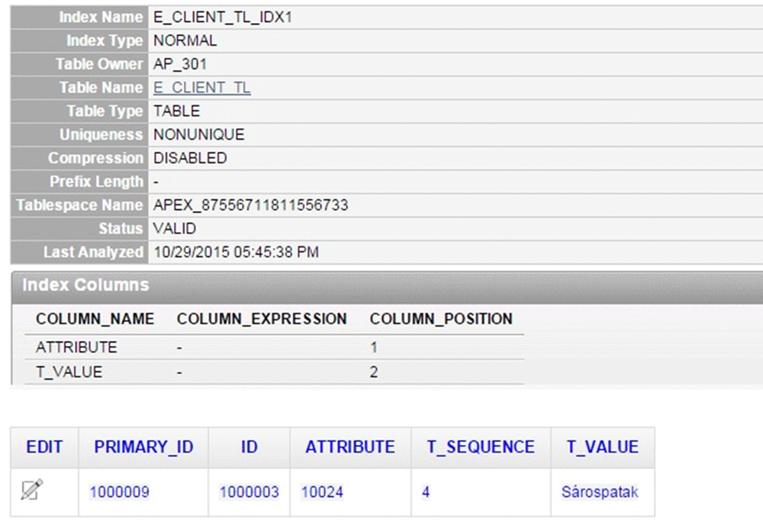763x522 pixels.
Task: Select the Status value VALID
Action: point(175,228)
